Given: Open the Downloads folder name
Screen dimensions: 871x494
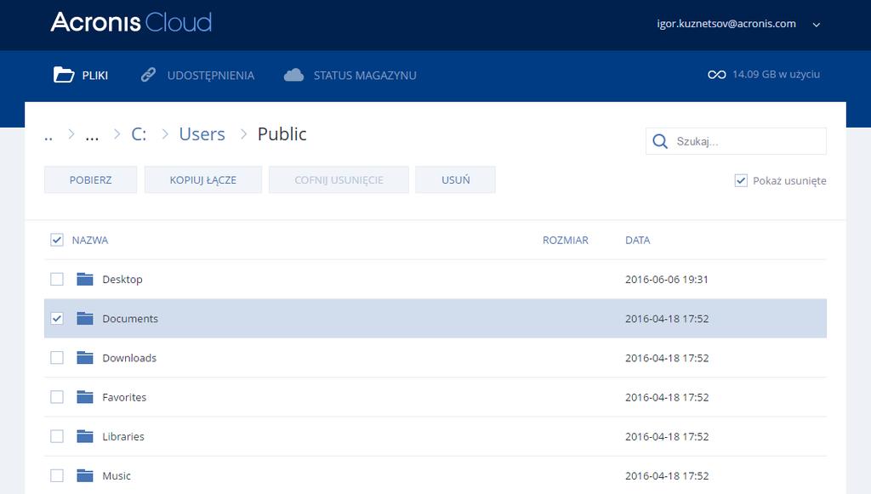Looking at the screenshot, I should [x=129, y=358].
